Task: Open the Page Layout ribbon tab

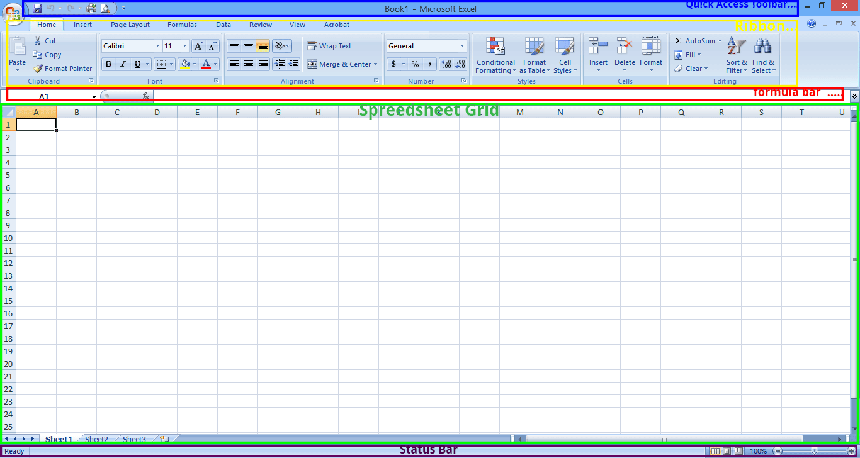Action: pyautogui.click(x=130, y=25)
